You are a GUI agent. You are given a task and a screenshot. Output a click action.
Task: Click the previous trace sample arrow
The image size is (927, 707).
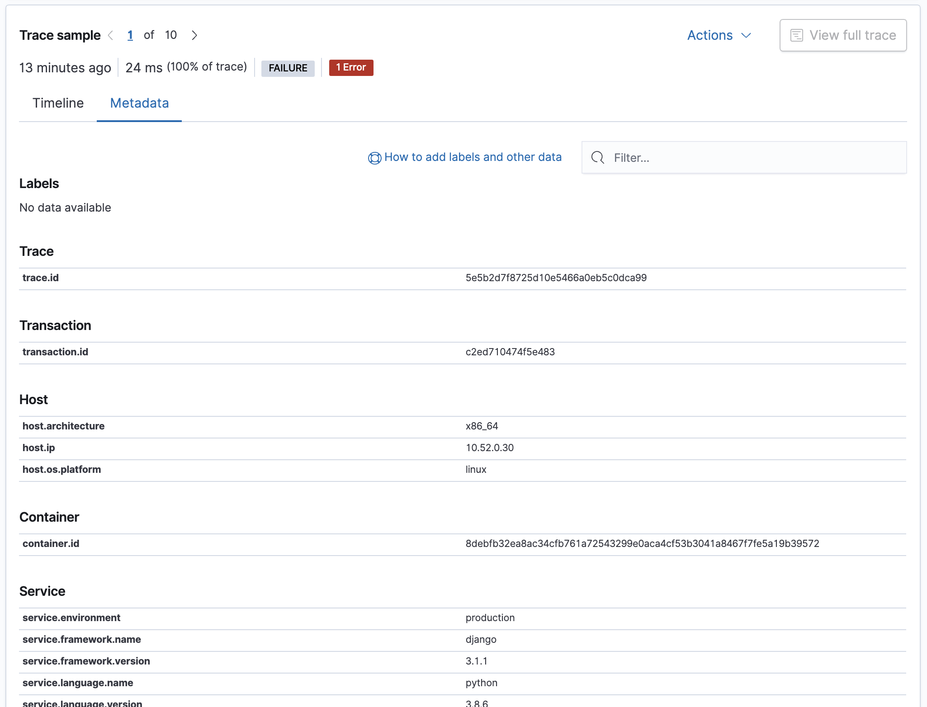pyautogui.click(x=111, y=35)
